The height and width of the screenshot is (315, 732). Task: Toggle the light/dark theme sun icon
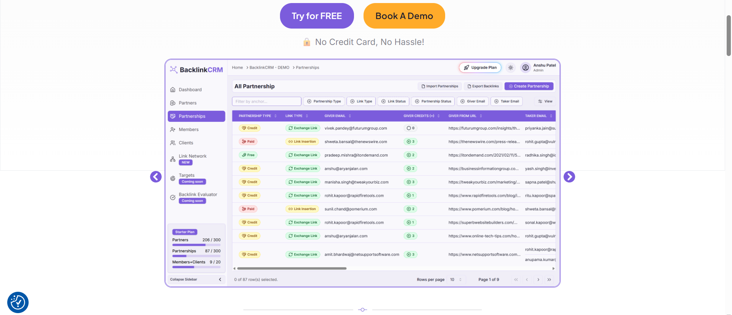(511, 67)
